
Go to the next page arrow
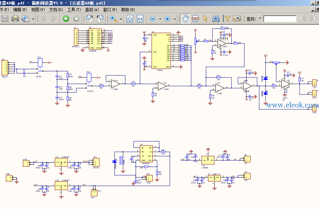click(x=54, y=19)
